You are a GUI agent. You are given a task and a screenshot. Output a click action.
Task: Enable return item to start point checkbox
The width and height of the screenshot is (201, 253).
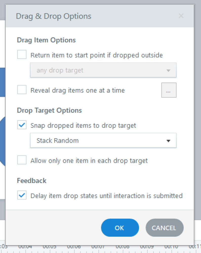point(22,55)
